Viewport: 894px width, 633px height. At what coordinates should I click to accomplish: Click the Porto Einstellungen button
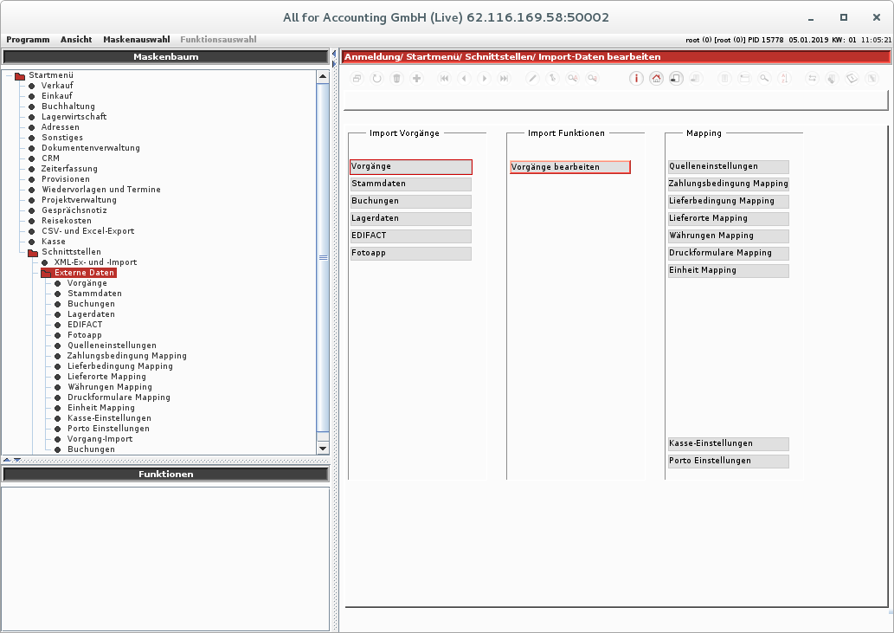(x=728, y=461)
